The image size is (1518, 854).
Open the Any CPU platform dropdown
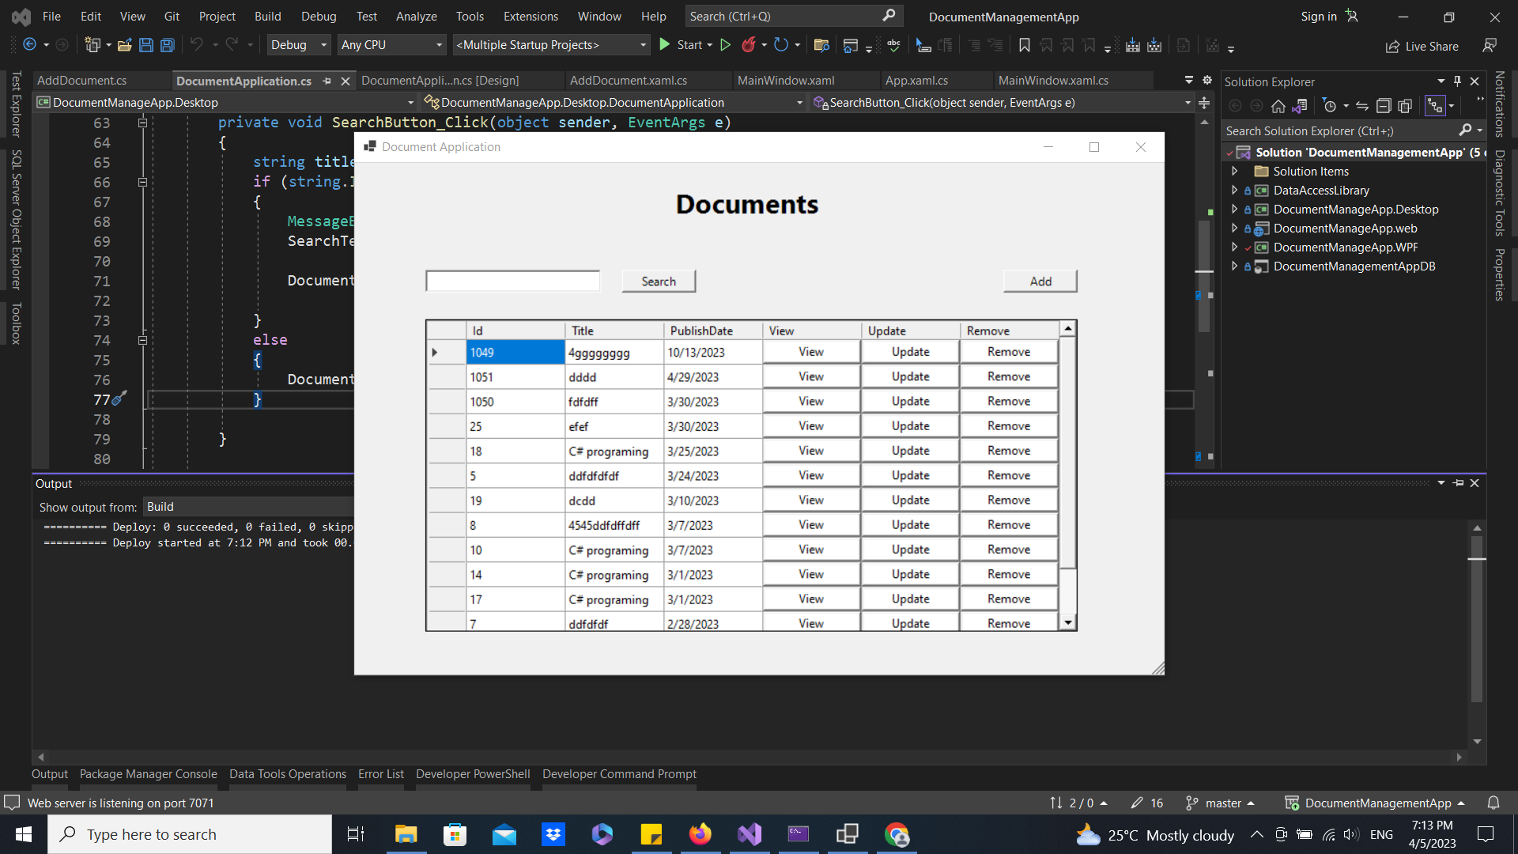(391, 45)
